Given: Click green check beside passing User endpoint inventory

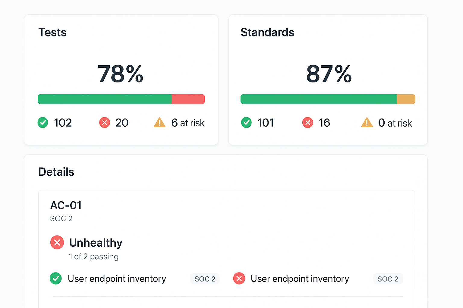Looking at the screenshot, I should (56, 279).
